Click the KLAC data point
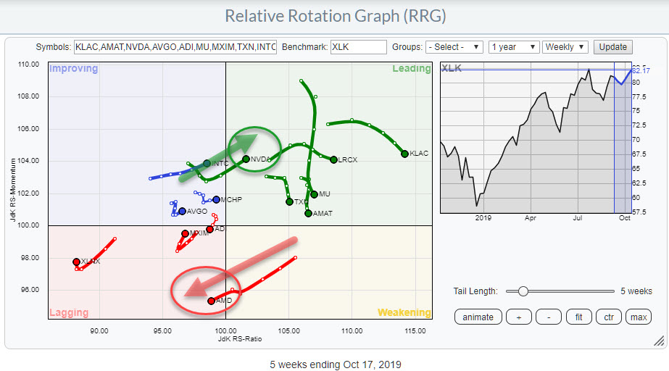669x371 pixels. point(404,154)
